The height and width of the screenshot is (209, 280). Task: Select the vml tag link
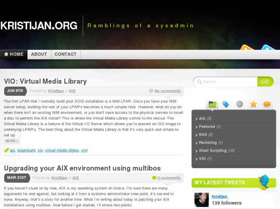point(84,150)
